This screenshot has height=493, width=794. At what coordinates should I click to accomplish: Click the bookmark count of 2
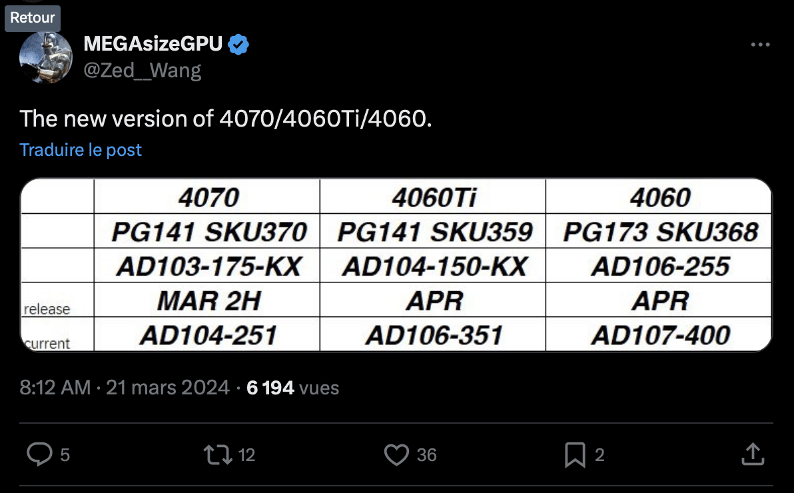(599, 455)
